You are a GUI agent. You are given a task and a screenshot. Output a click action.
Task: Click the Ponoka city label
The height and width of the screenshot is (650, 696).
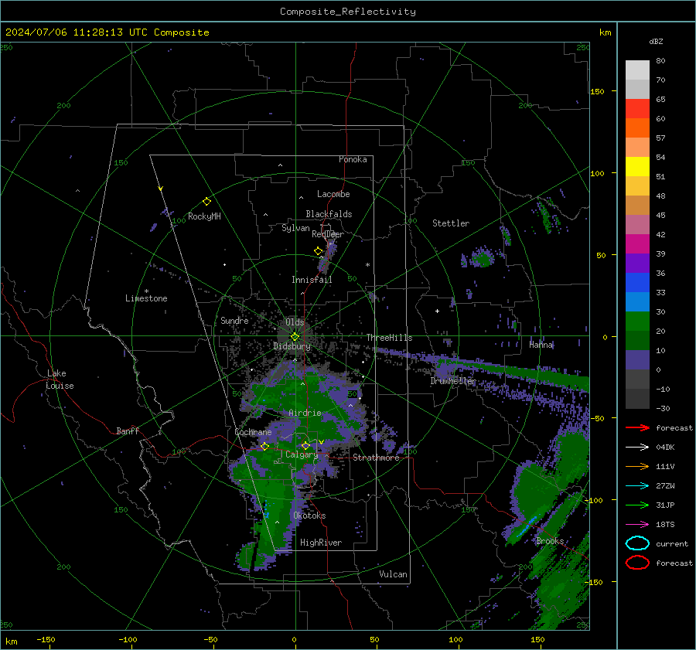(x=353, y=159)
